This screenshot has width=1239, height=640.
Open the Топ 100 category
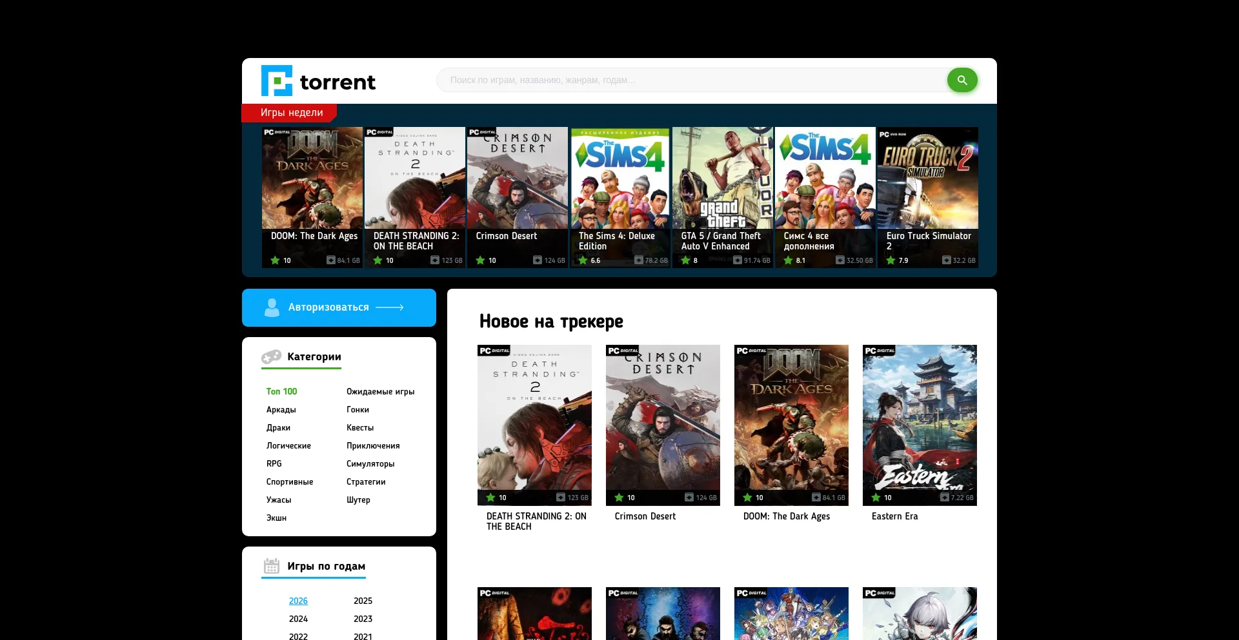(x=281, y=391)
